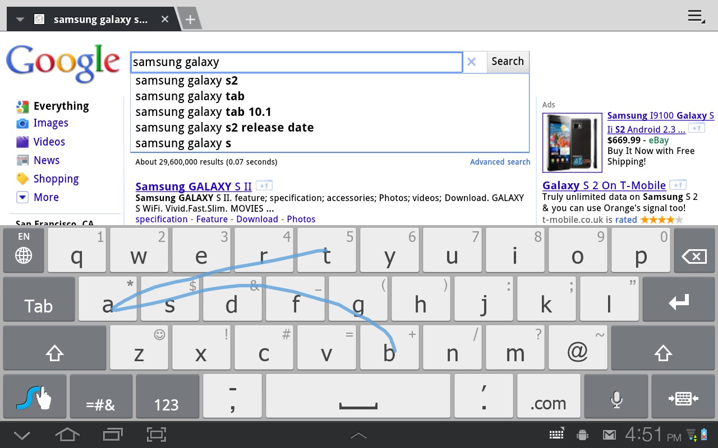Tap the .com key
The height and width of the screenshot is (448, 718).
point(547,396)
